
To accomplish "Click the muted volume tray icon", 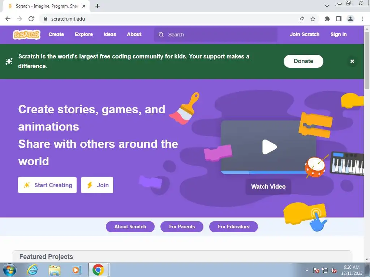I will pos(334,271).
